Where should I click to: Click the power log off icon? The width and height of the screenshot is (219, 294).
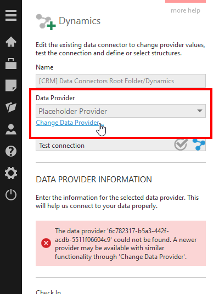pos(11,194)
